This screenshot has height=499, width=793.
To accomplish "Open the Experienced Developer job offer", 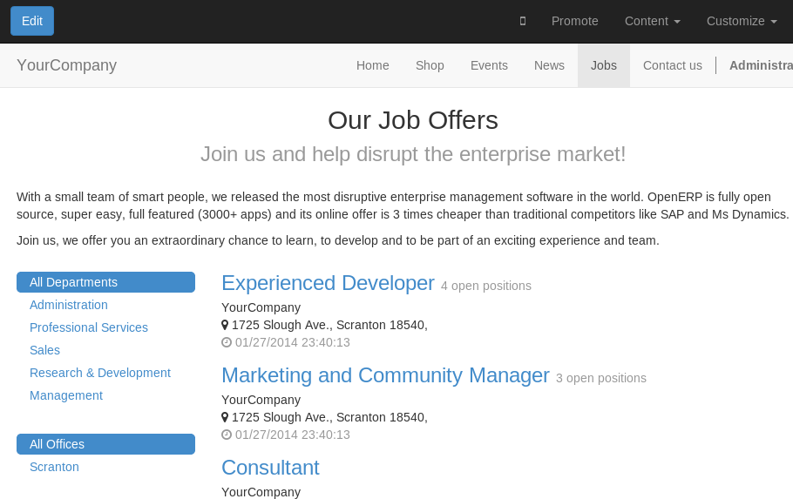I will pos(328,283).
